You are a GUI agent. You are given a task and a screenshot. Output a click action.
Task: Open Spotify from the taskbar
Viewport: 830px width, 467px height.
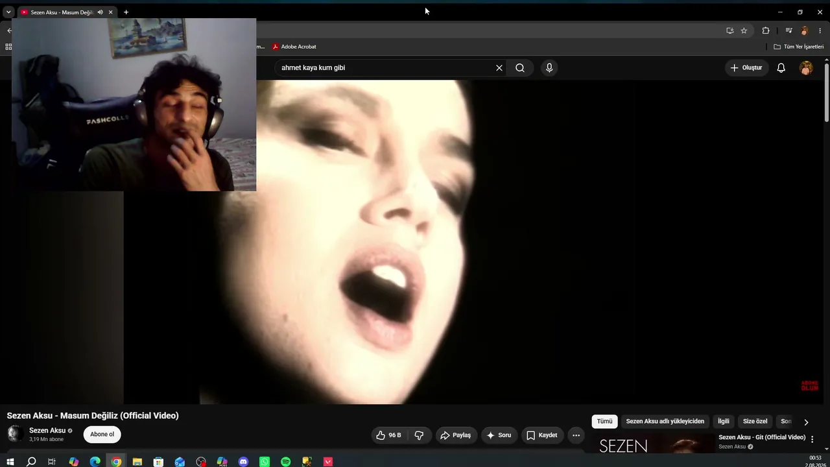point(286,462)
